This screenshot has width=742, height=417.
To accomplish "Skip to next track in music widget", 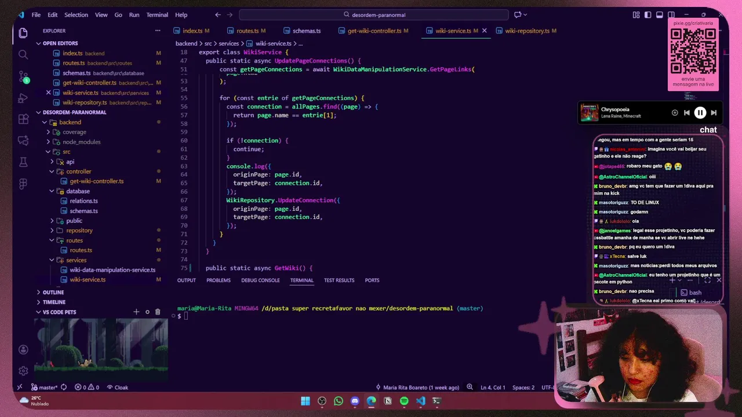I will pos(714,113).
